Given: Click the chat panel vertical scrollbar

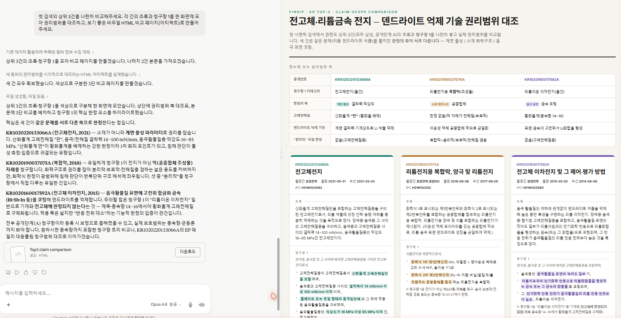Looking at the screenshot, I should point(278,274).
